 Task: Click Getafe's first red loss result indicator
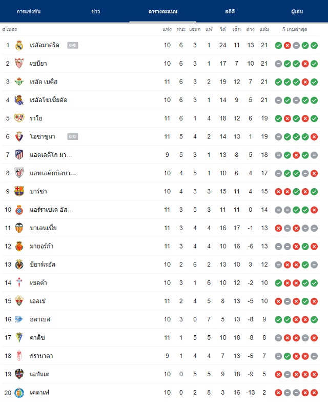pyautogui.click(x=278, y=393)
